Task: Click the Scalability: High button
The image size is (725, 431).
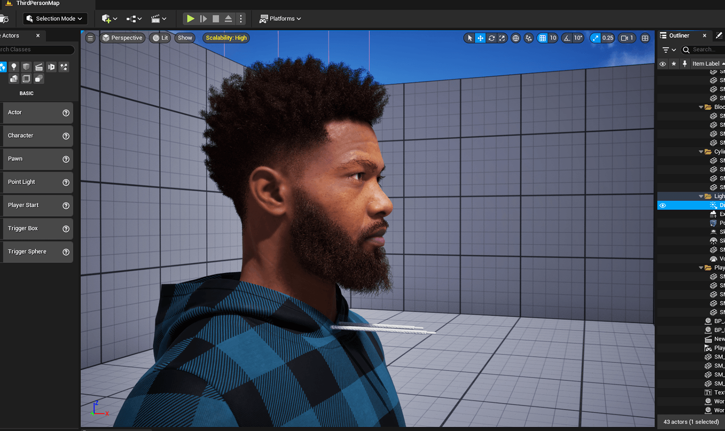Action: click(226, 38)
